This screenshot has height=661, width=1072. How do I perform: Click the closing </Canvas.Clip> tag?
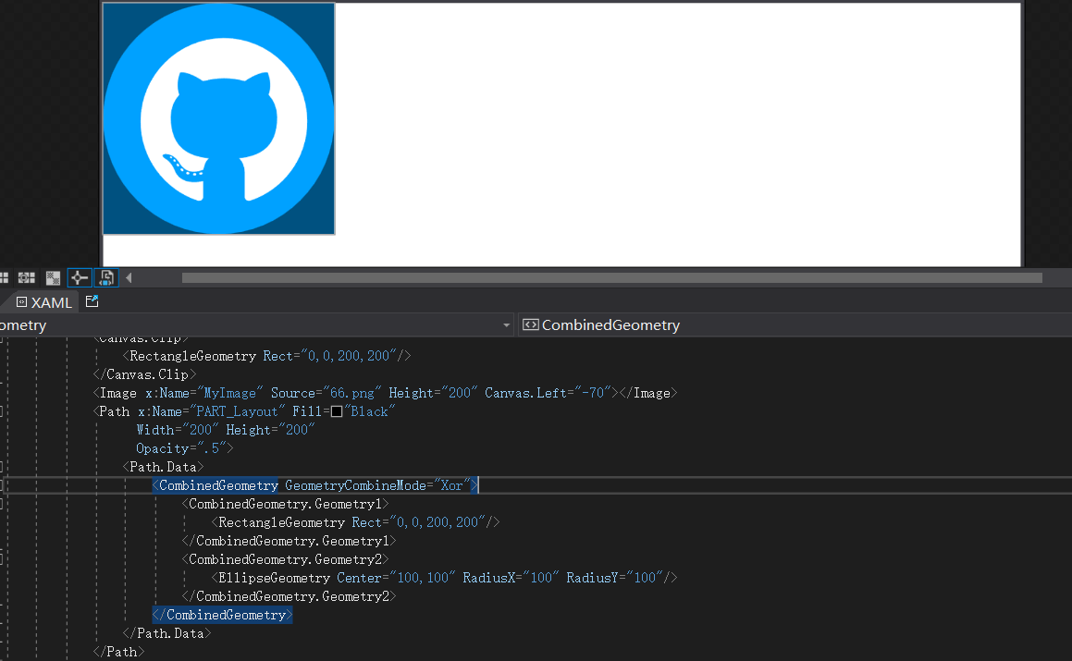coord(144,374)
